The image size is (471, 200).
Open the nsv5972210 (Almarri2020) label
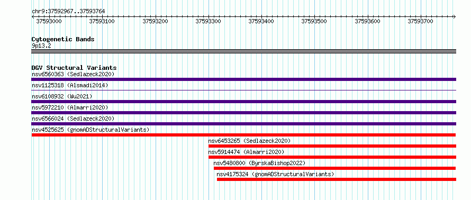[70, 107]
